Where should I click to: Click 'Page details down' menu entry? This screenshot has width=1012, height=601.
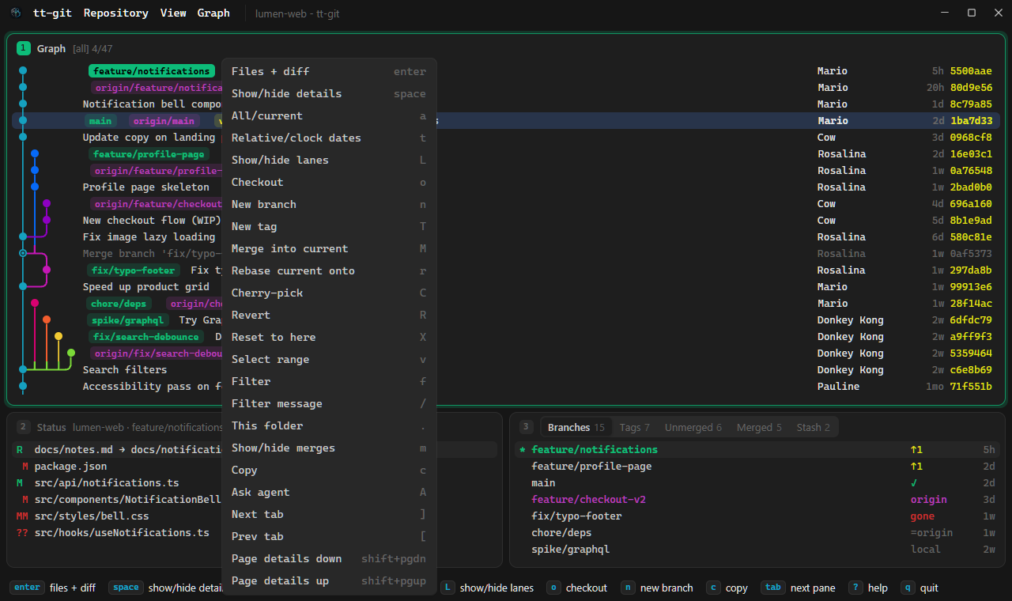click(329, 558)
